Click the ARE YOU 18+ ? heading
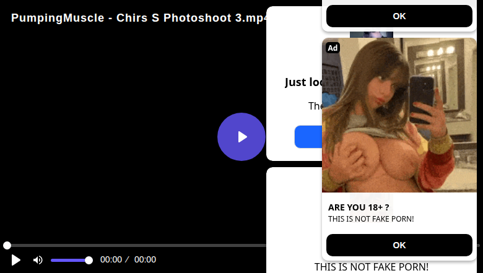483x273 pixels. (359, 207)
